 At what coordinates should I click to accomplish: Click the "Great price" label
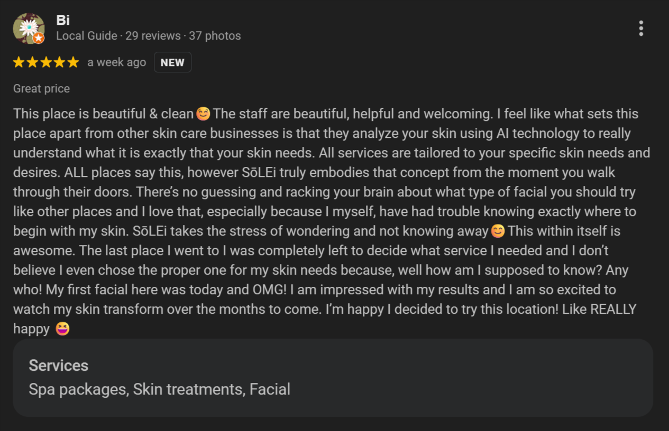click(41, 89)
